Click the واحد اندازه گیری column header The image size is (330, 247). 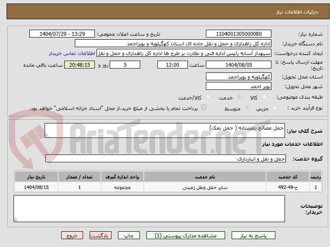122,177
